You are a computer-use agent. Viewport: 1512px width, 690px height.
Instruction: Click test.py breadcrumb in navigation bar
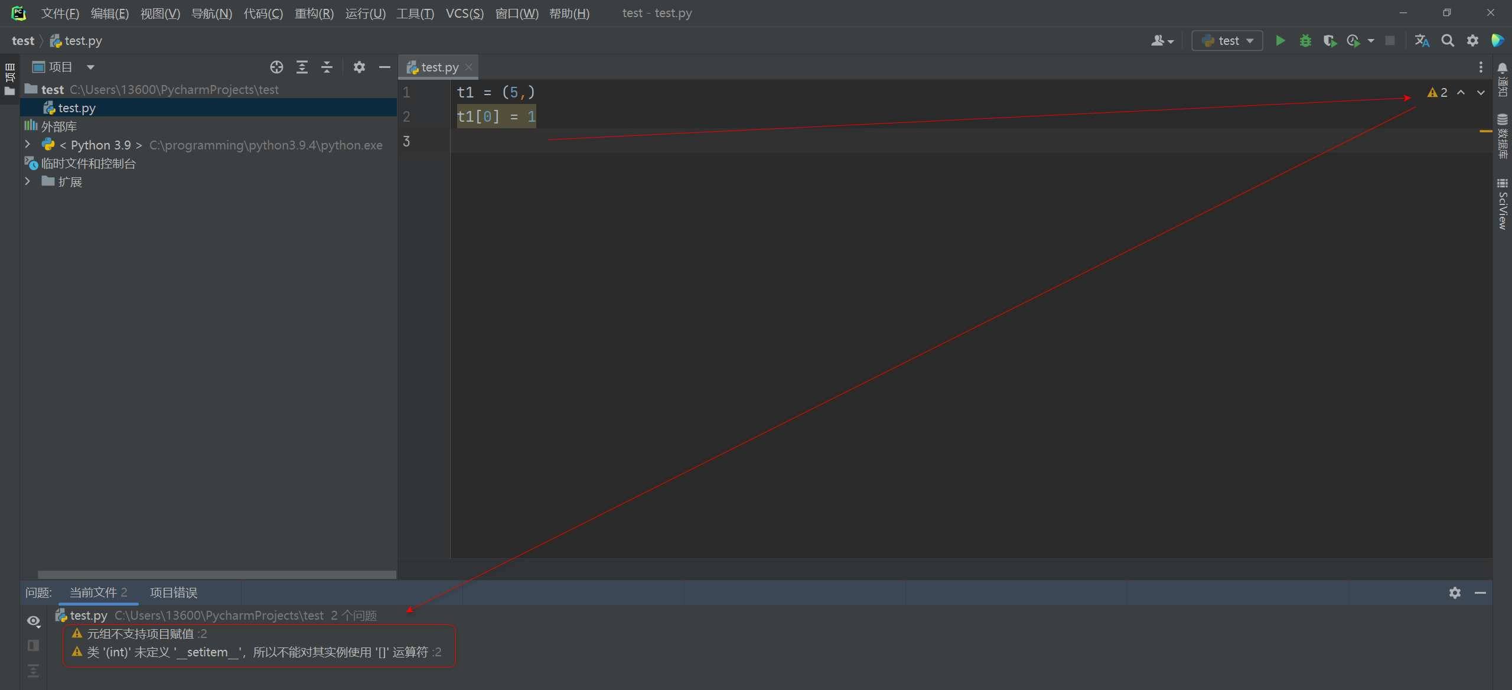click(76, 41)
